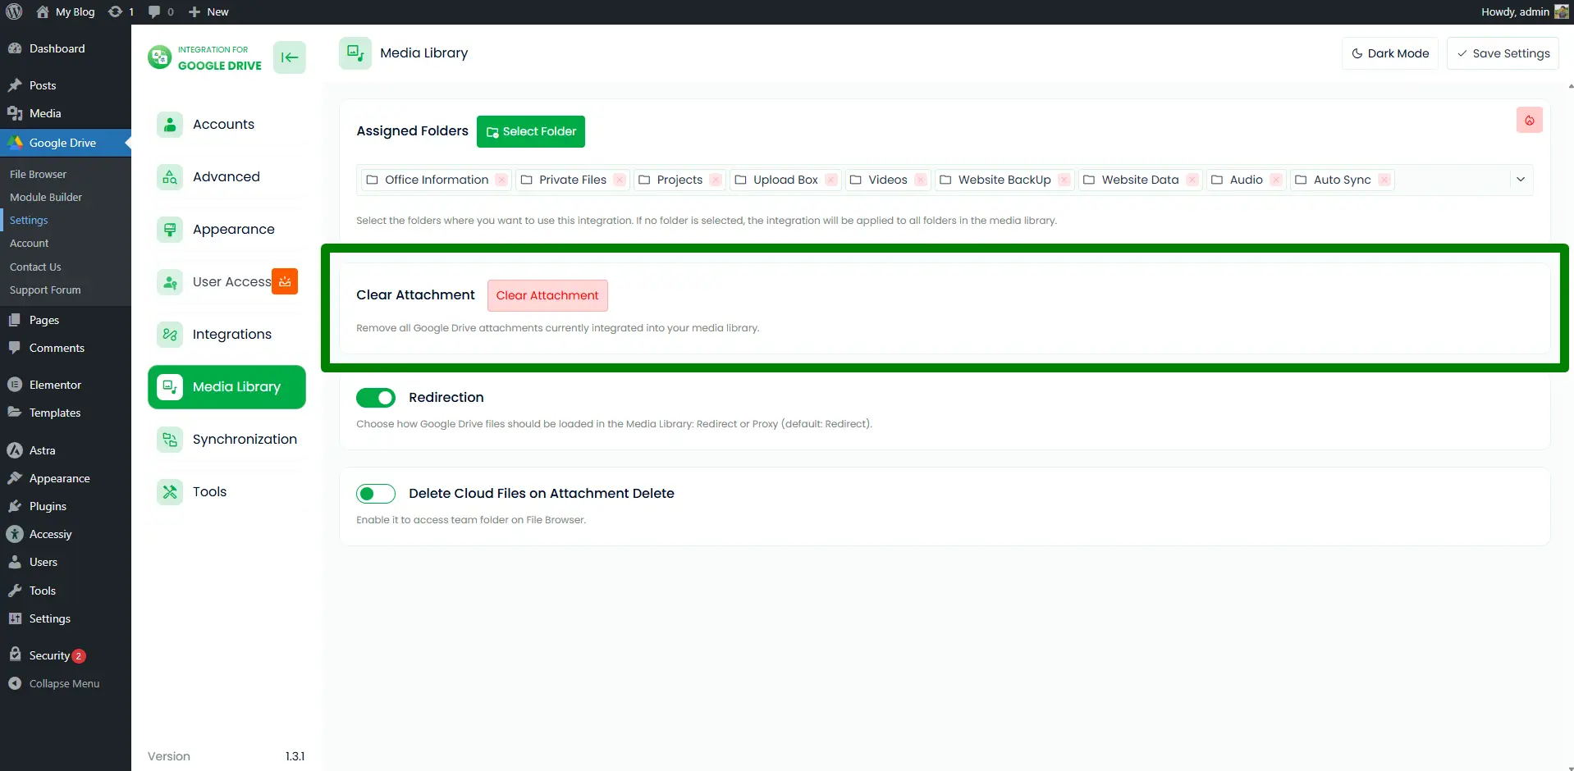Go to the Accounts settings tab
The height and width of the screenshot is (771, 1574).
coord(223,125)
